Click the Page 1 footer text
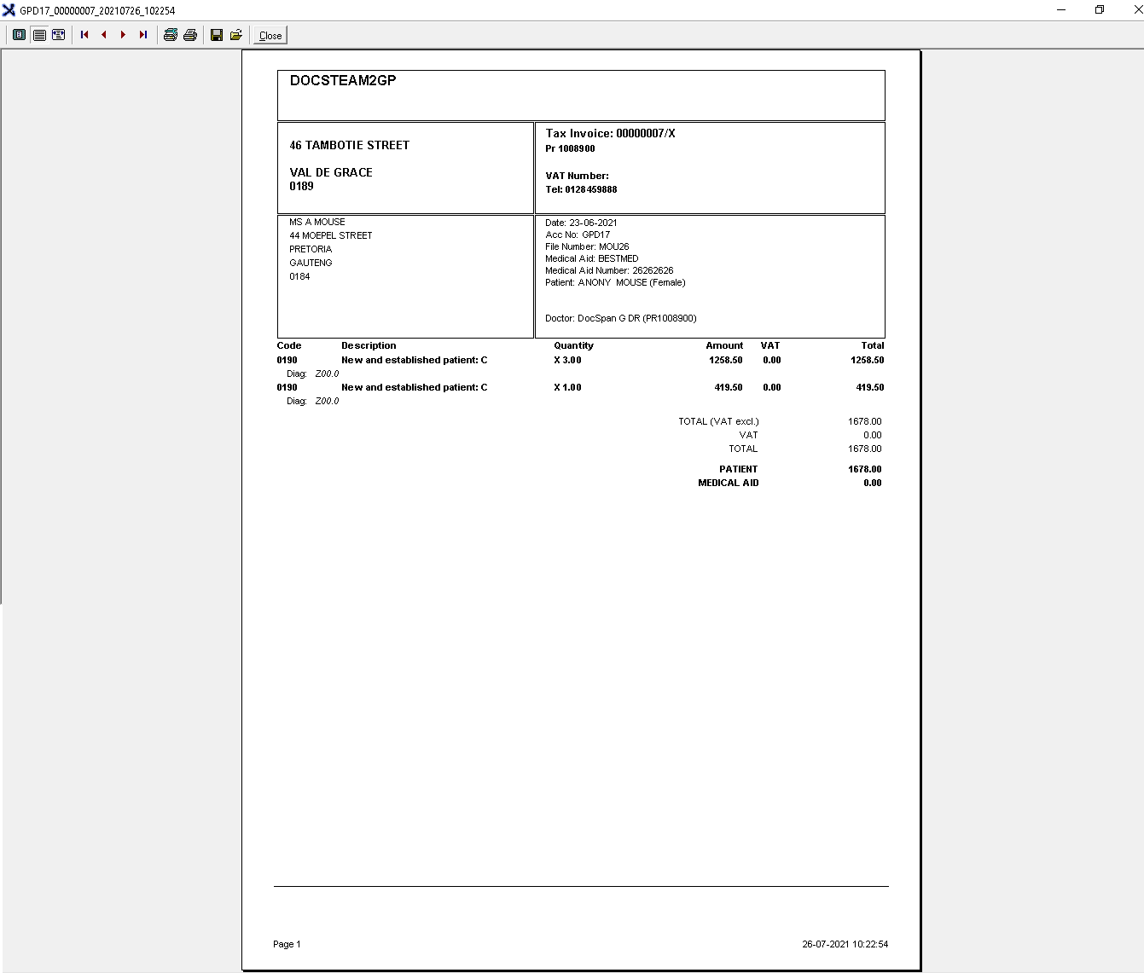1144x973 pixels. [287, 944]
